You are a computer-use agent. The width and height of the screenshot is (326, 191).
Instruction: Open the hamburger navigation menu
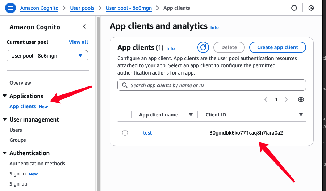pyautogui.click(x=11, y=8)
